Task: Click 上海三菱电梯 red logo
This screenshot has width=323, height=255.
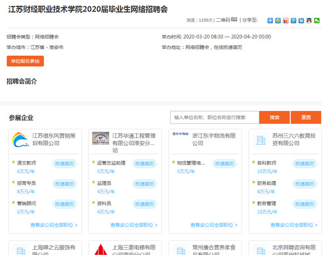Action: (101, 250)
